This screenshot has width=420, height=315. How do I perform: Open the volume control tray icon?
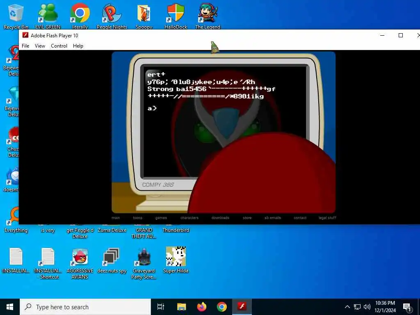(x=367, y=307)
